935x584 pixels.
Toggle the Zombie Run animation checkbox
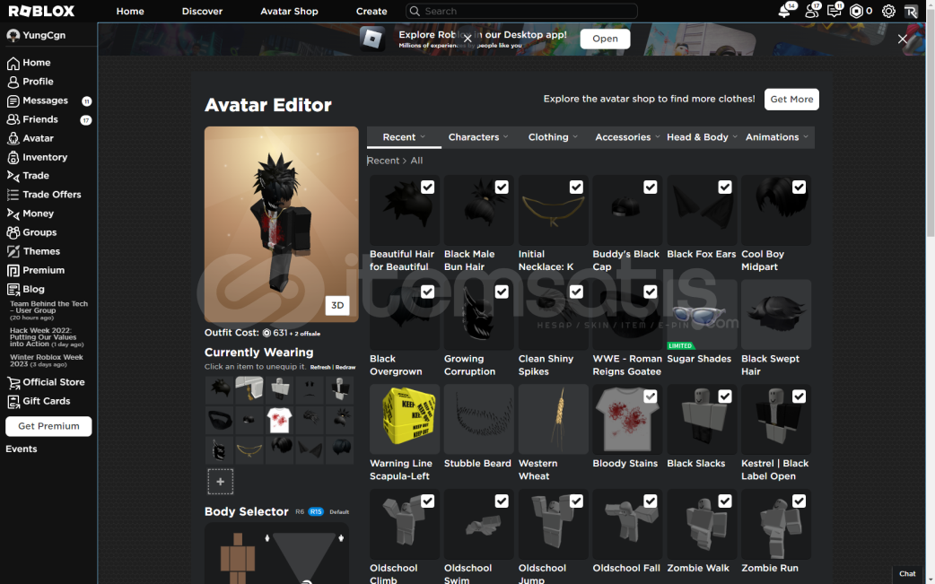[799, 501]
